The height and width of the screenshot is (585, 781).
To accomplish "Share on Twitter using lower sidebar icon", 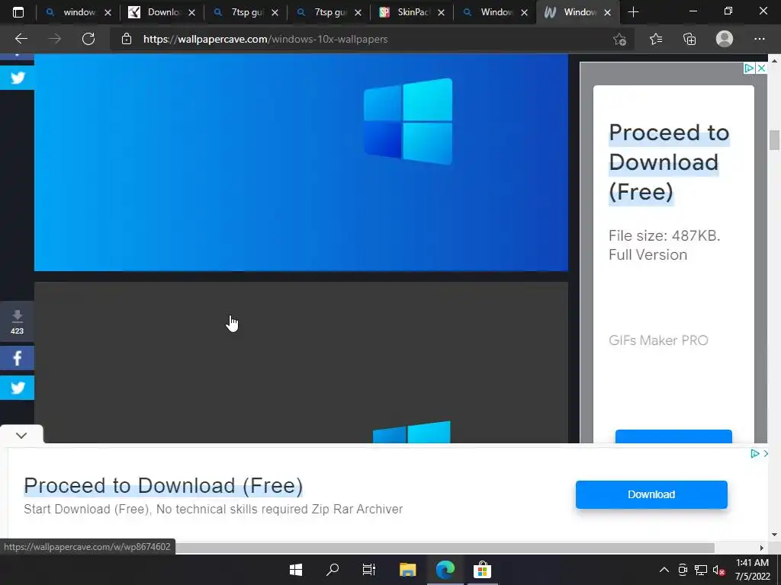I will (x=18, y=388).
